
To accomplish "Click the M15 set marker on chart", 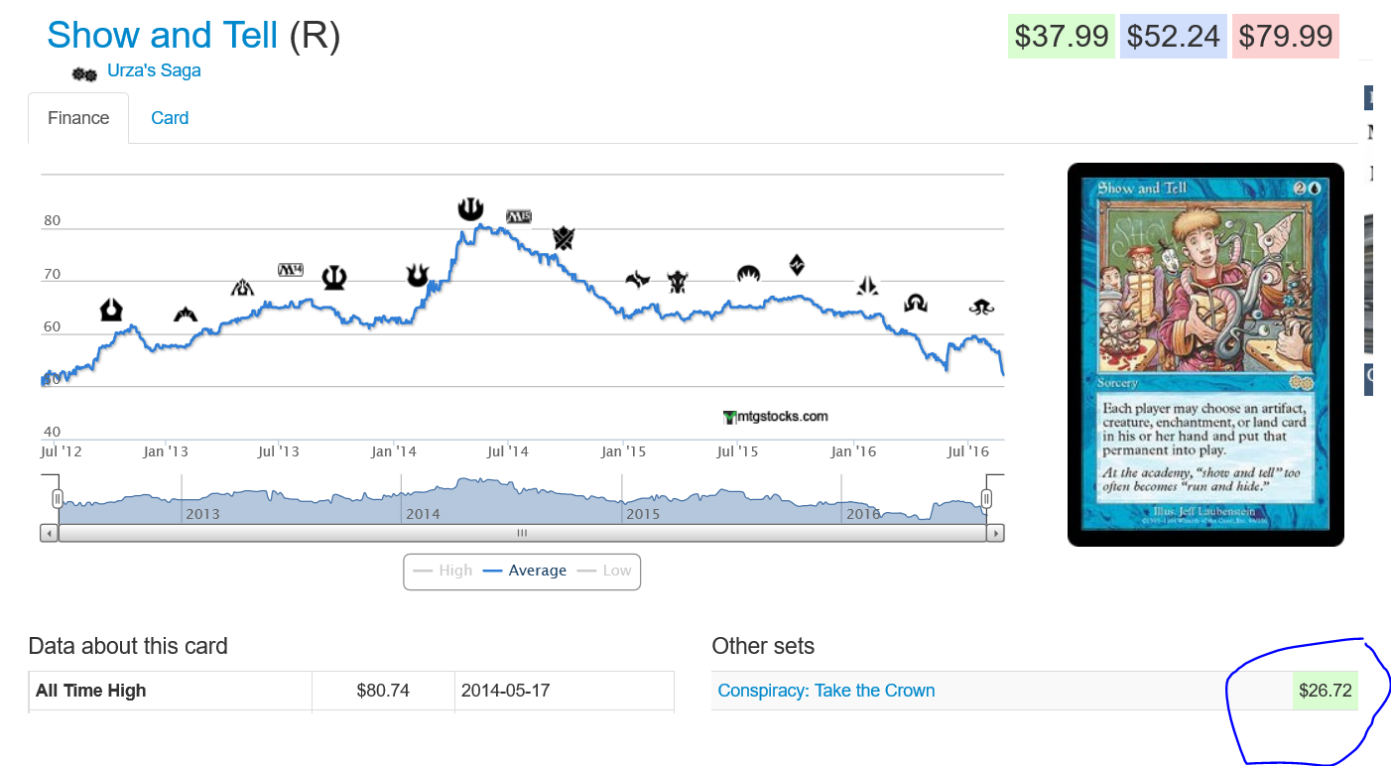I will 519,216.
